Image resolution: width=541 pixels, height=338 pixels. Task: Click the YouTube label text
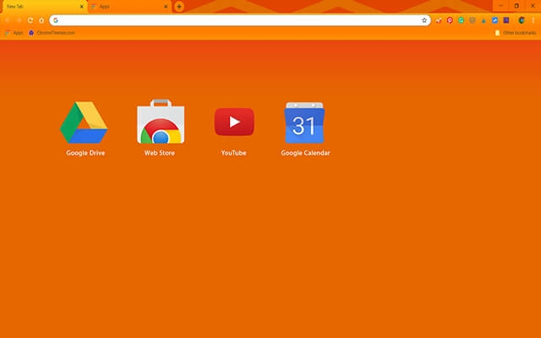coord(233,153)
